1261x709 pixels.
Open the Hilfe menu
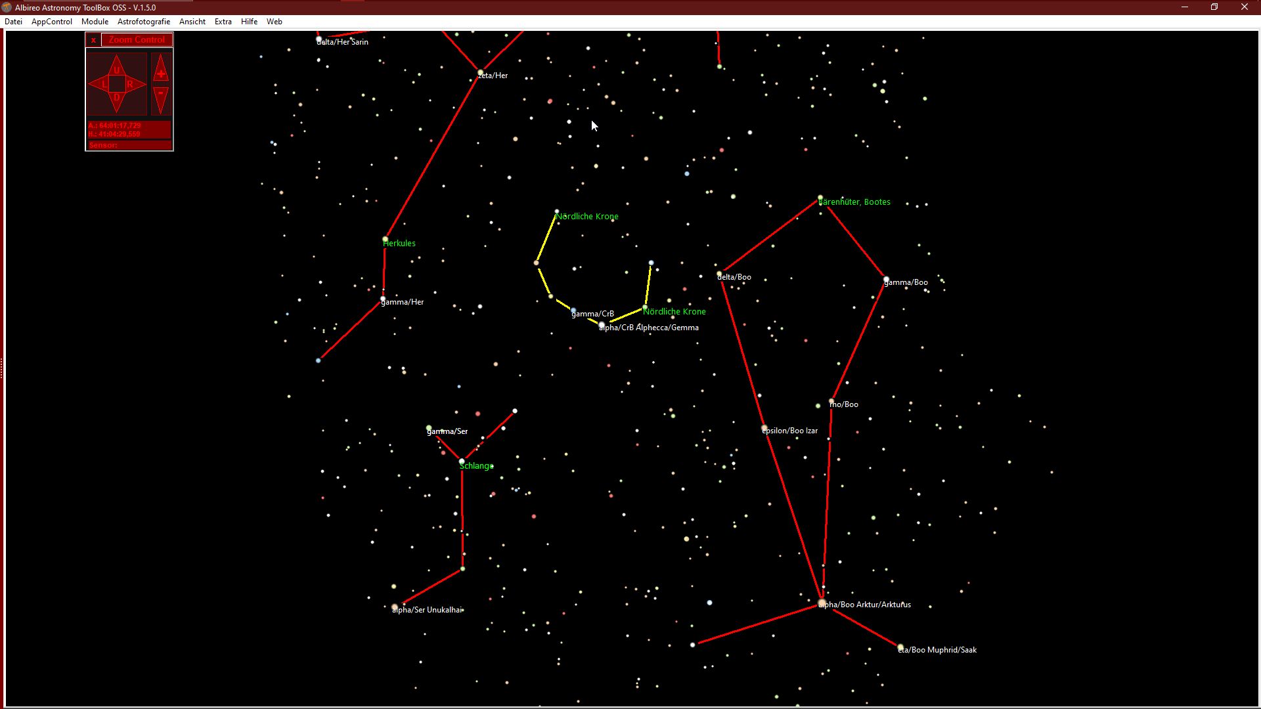pyautogui.click(x=249, y=22)
